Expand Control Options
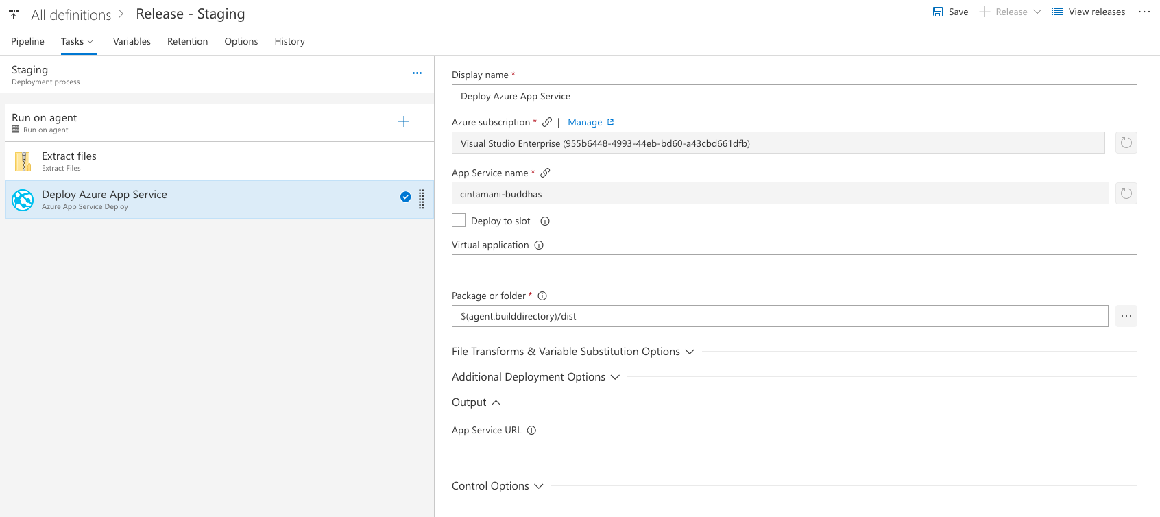 tap(498, 485)
